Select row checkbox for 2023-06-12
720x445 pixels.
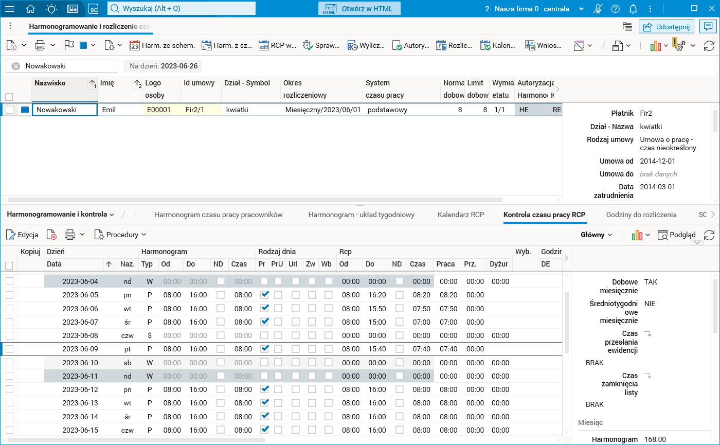[x=9, y=389]
